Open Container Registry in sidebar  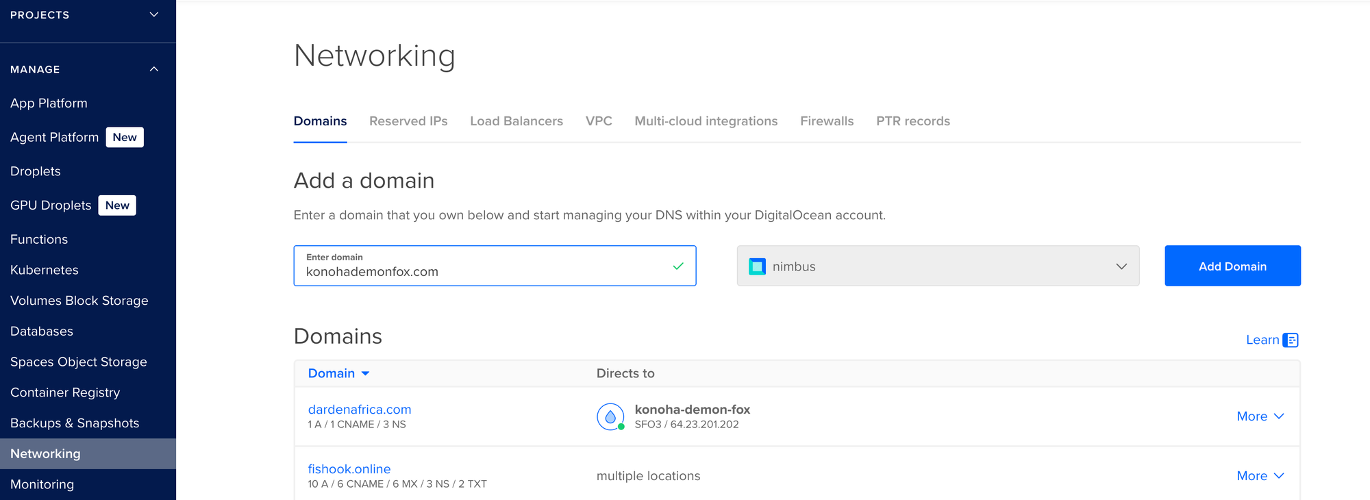(x=65, y=392)
